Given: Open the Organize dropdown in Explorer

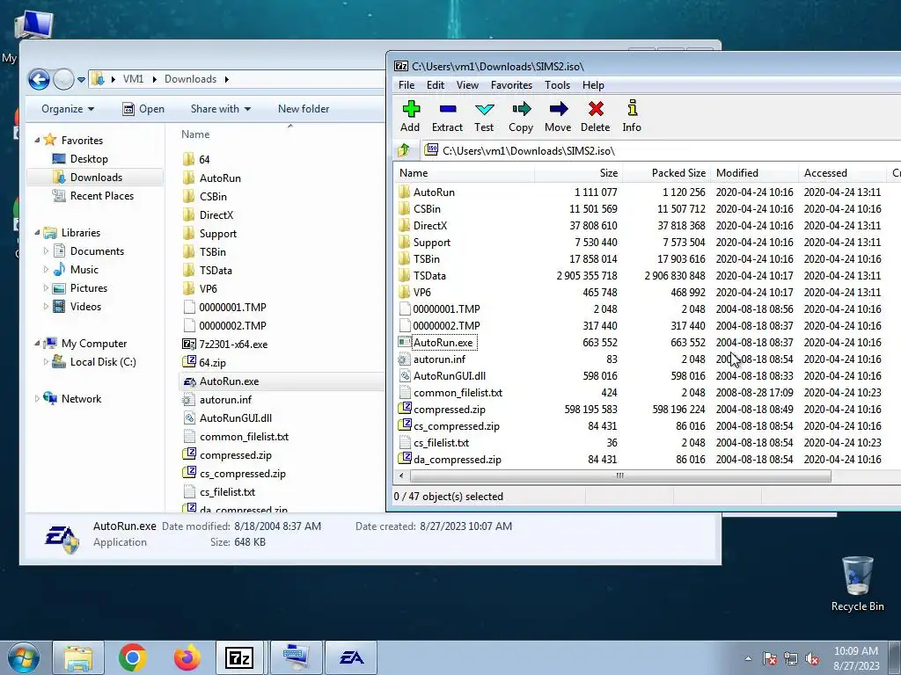Looking at the screenshot, I should coord(68,109).
